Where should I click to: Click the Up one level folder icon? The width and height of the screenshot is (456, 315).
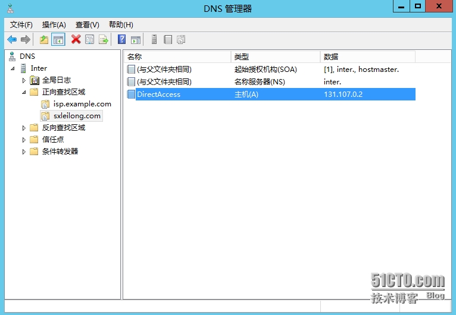pos(44,39)
